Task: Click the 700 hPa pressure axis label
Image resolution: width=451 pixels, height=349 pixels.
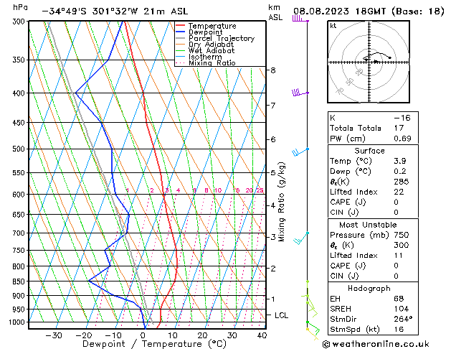Action: click(20, 233)
